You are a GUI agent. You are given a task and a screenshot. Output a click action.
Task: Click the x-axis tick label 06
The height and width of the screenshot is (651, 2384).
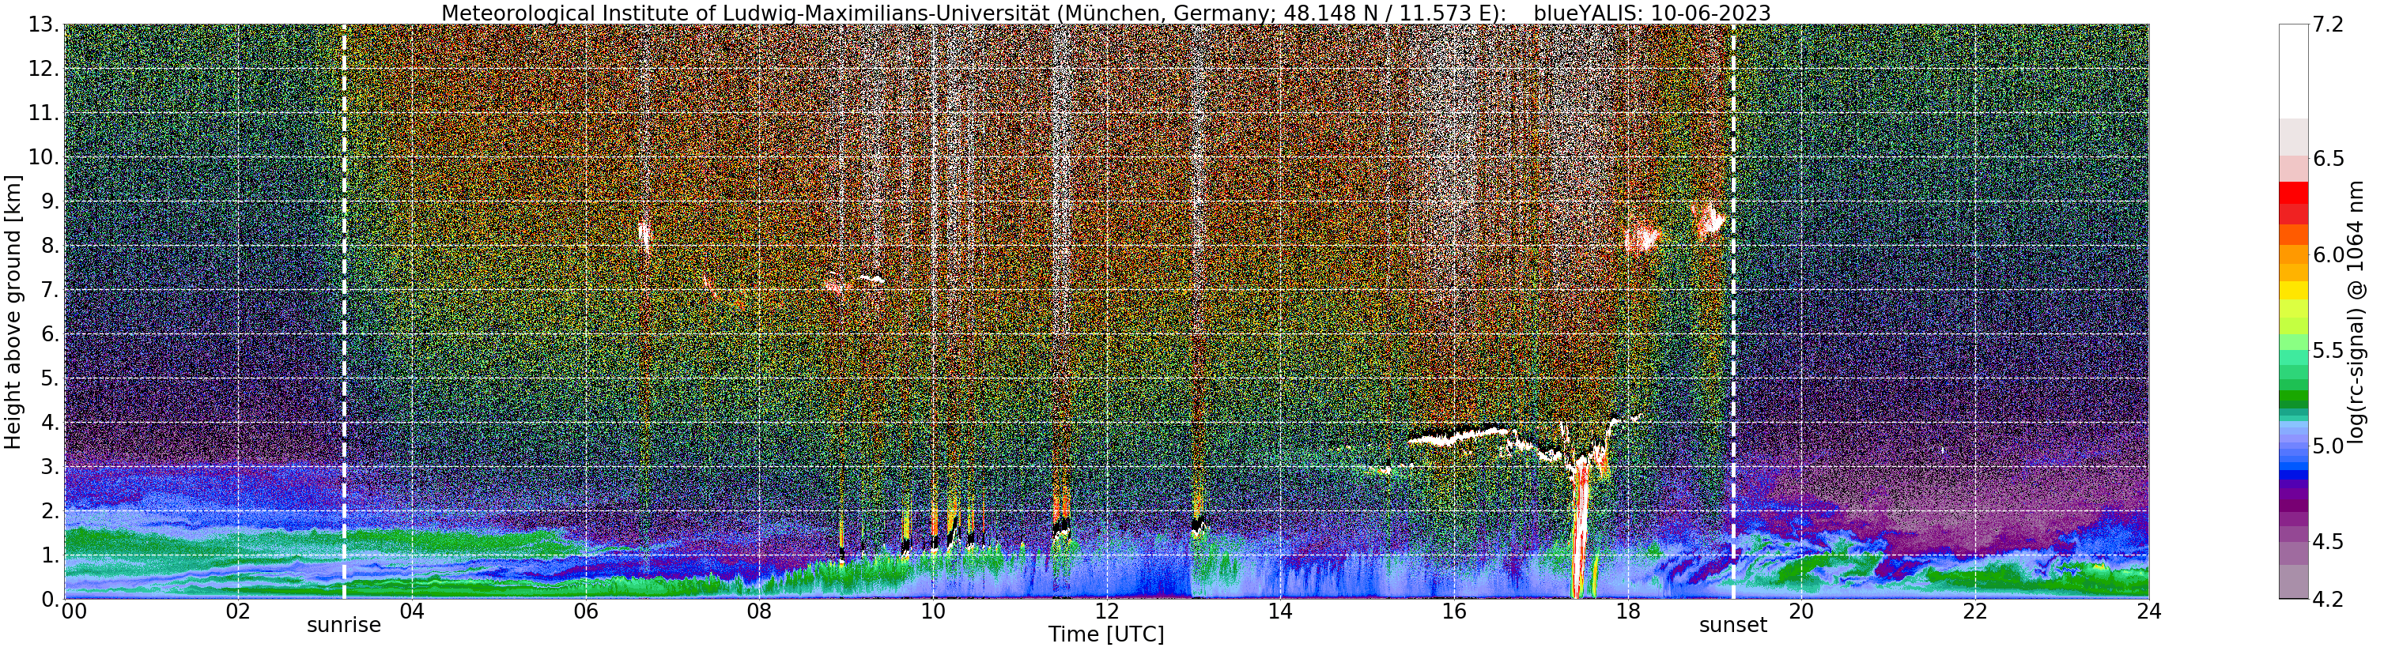click(586, 611)
